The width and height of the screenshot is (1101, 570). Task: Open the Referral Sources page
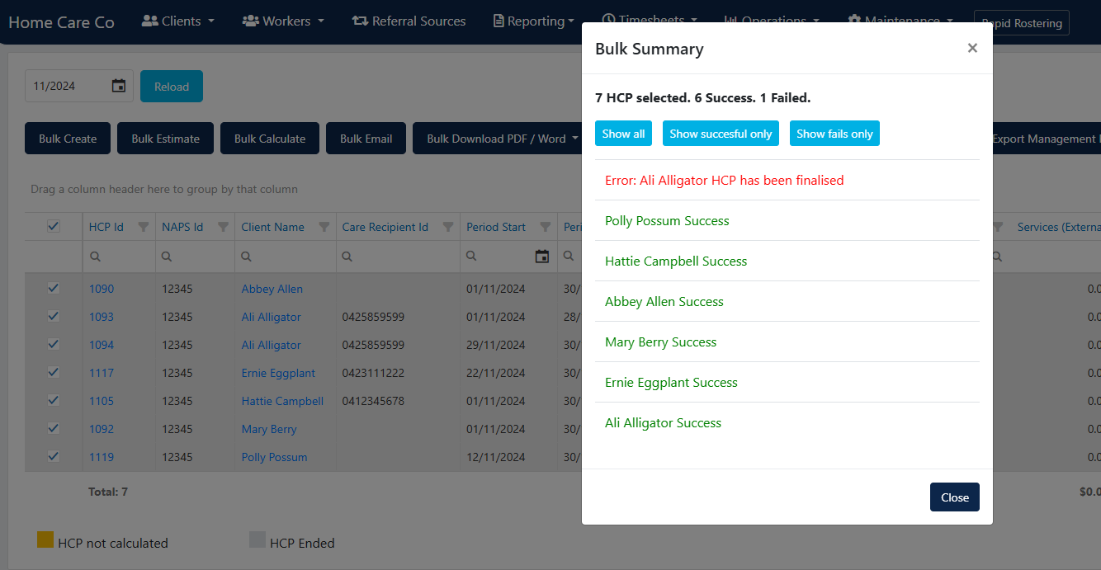tap(409, 21)
